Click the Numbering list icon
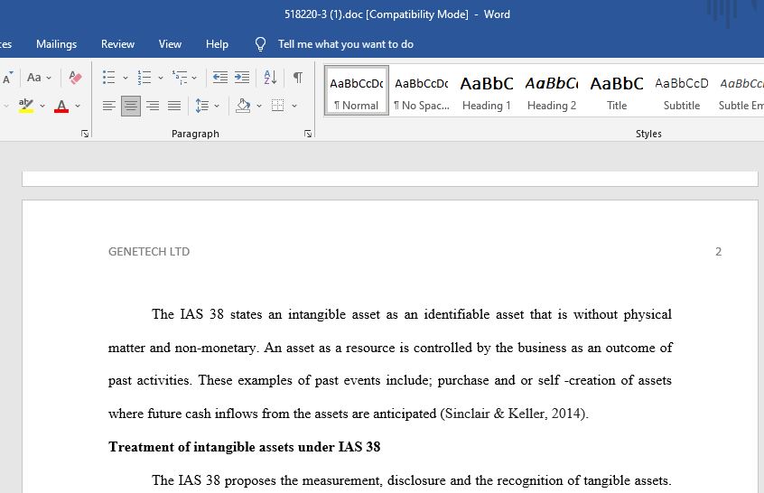This screenshot has height=493, width=764. point(144,78)
